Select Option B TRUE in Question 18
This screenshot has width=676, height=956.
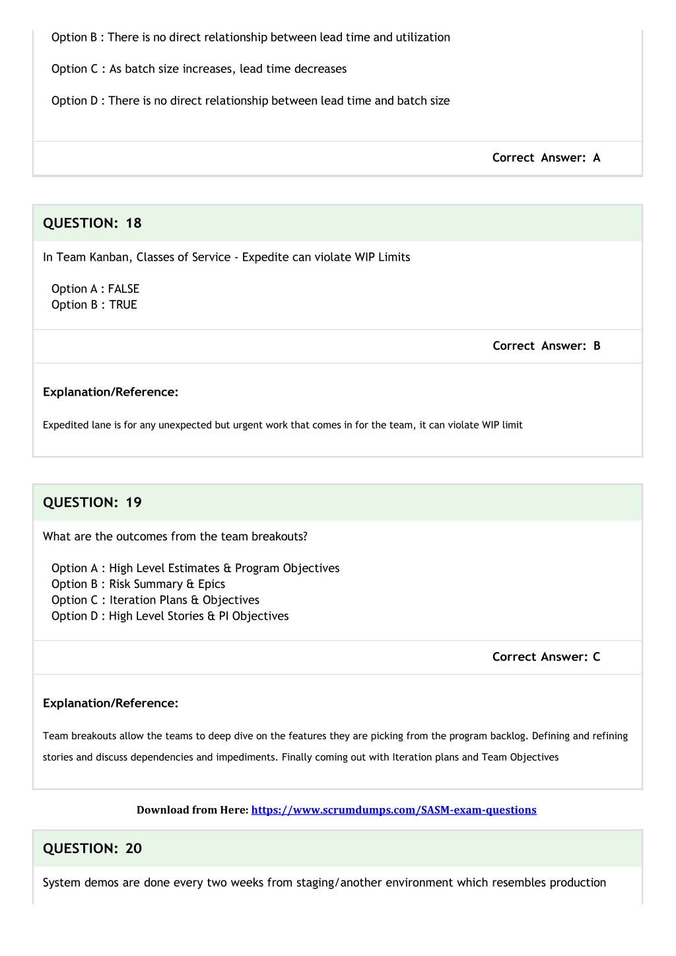click(94, 305)
